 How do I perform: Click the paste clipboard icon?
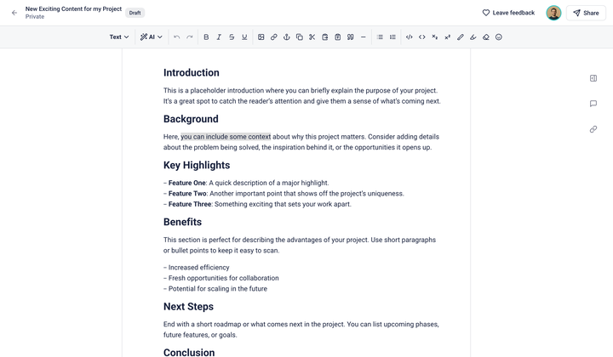[325, 37]
